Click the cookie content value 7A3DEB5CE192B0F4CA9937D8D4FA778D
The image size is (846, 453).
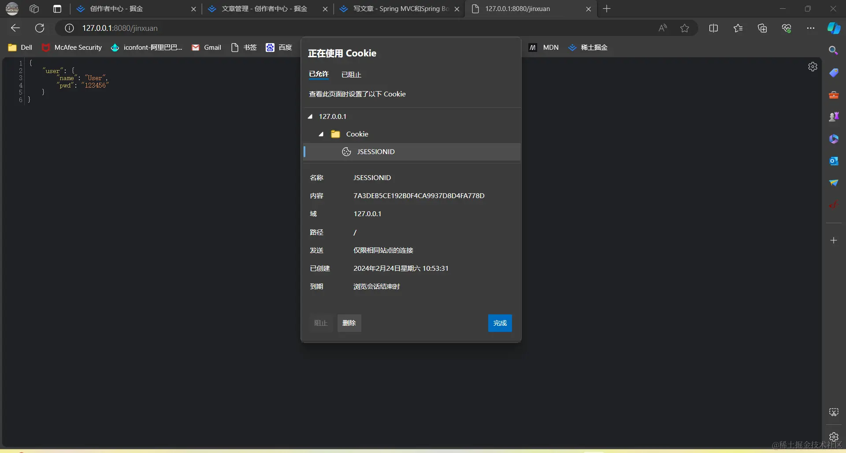tap(419, 196)
